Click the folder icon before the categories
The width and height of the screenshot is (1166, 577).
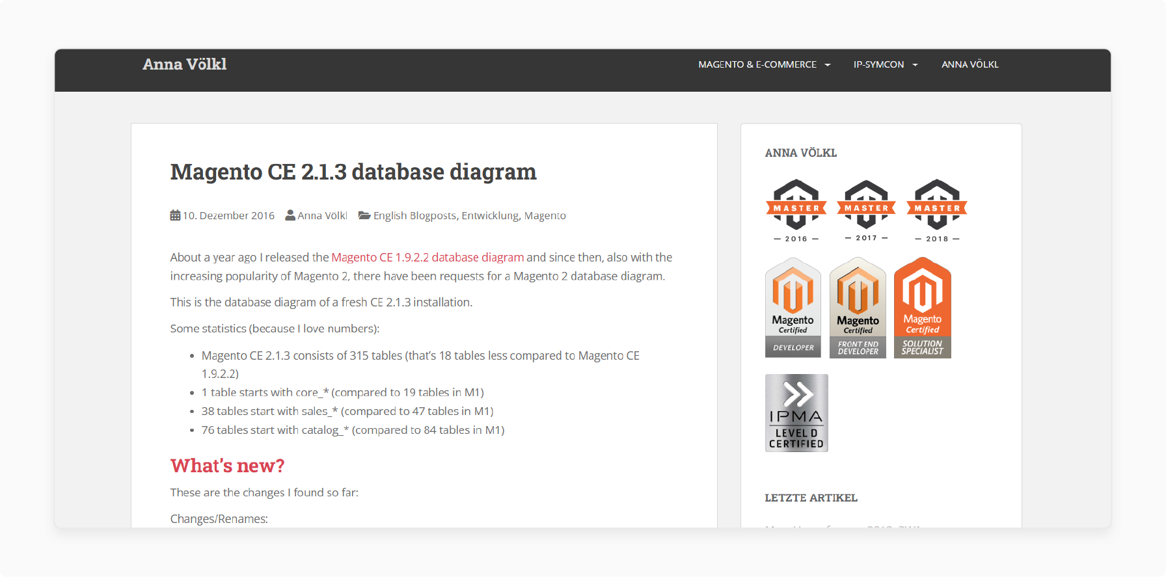[364, 215]
